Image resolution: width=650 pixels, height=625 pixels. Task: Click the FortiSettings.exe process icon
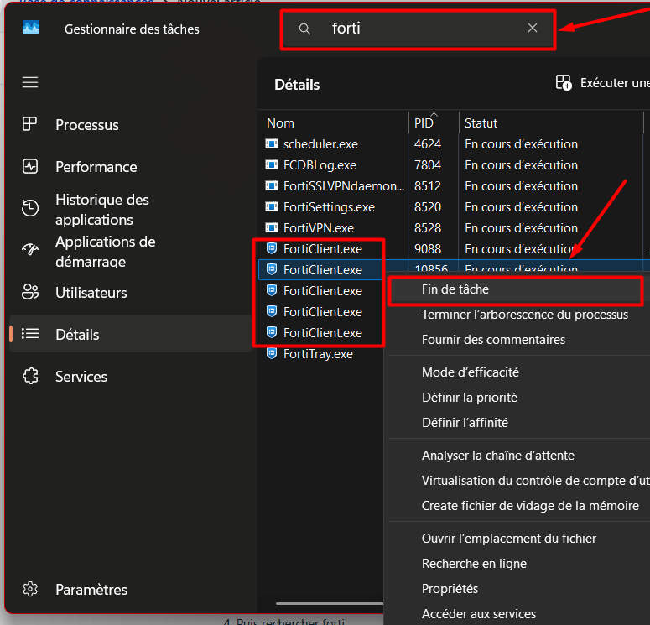click(272, 206)
